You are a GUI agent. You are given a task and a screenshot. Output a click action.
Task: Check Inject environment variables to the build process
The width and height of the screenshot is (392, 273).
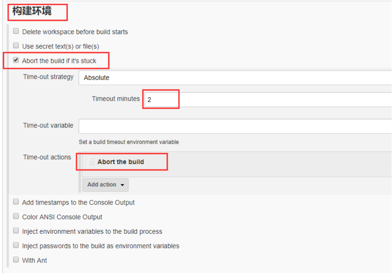[x=16, y=231]
